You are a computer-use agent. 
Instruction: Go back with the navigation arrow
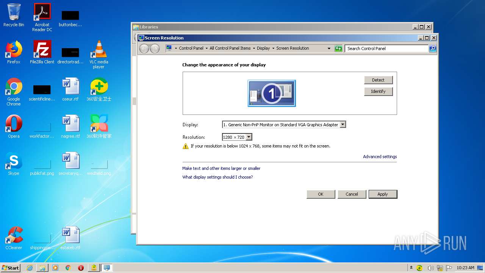tap(144, 49)
